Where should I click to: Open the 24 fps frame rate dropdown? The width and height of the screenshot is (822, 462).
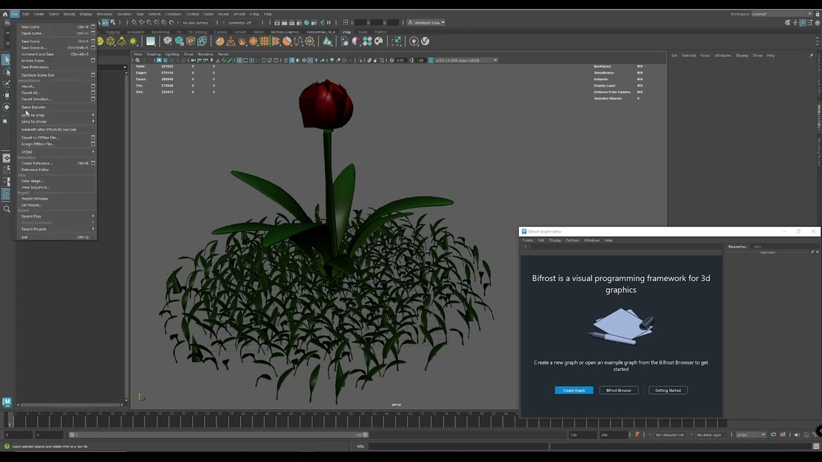(751, 435)
